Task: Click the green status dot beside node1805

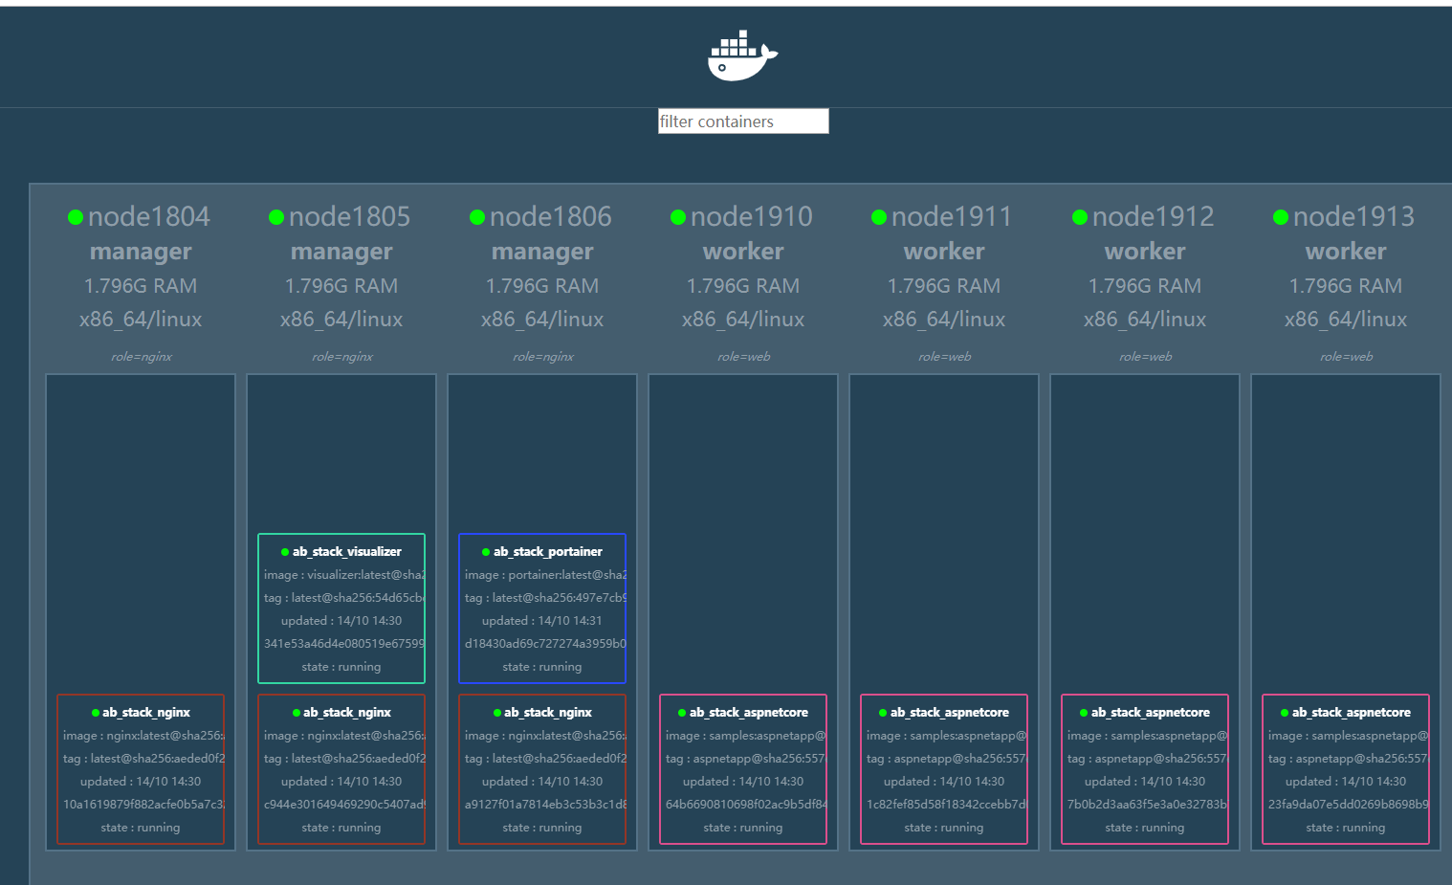Action: pyautogui.click(x=276, y=218)
